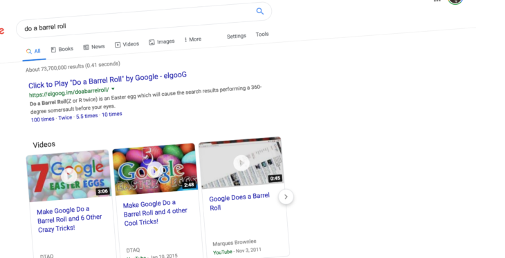Switch to the News tab
The height and width of the screenshot is (258, 505).
point(94,47)
